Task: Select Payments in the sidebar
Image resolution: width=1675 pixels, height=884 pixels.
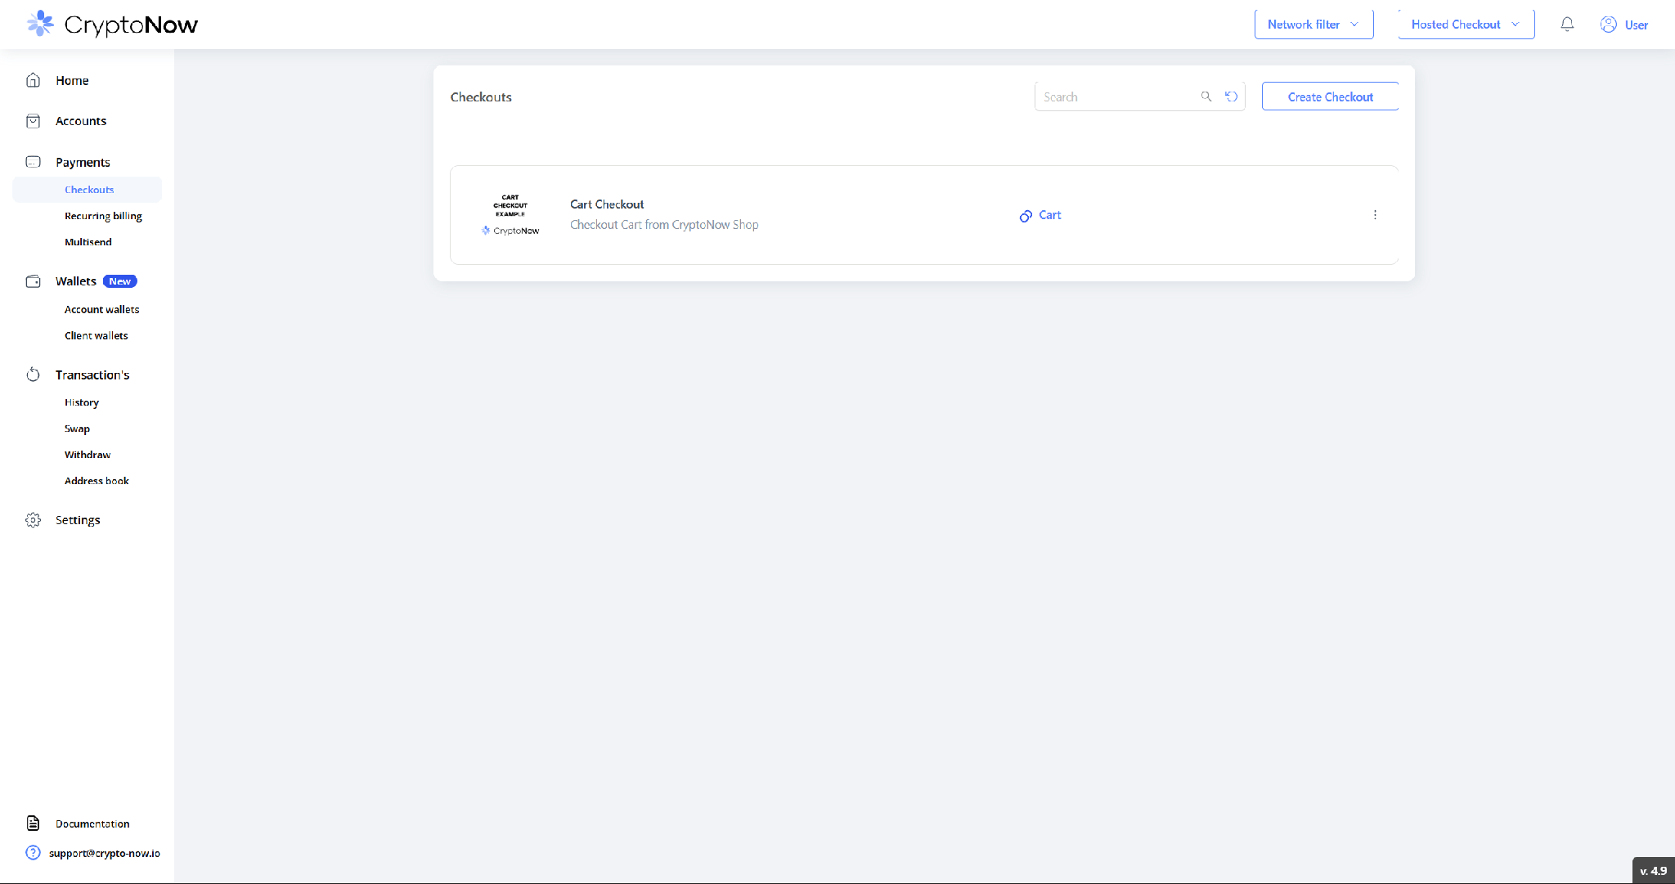Action: (83, 162)
